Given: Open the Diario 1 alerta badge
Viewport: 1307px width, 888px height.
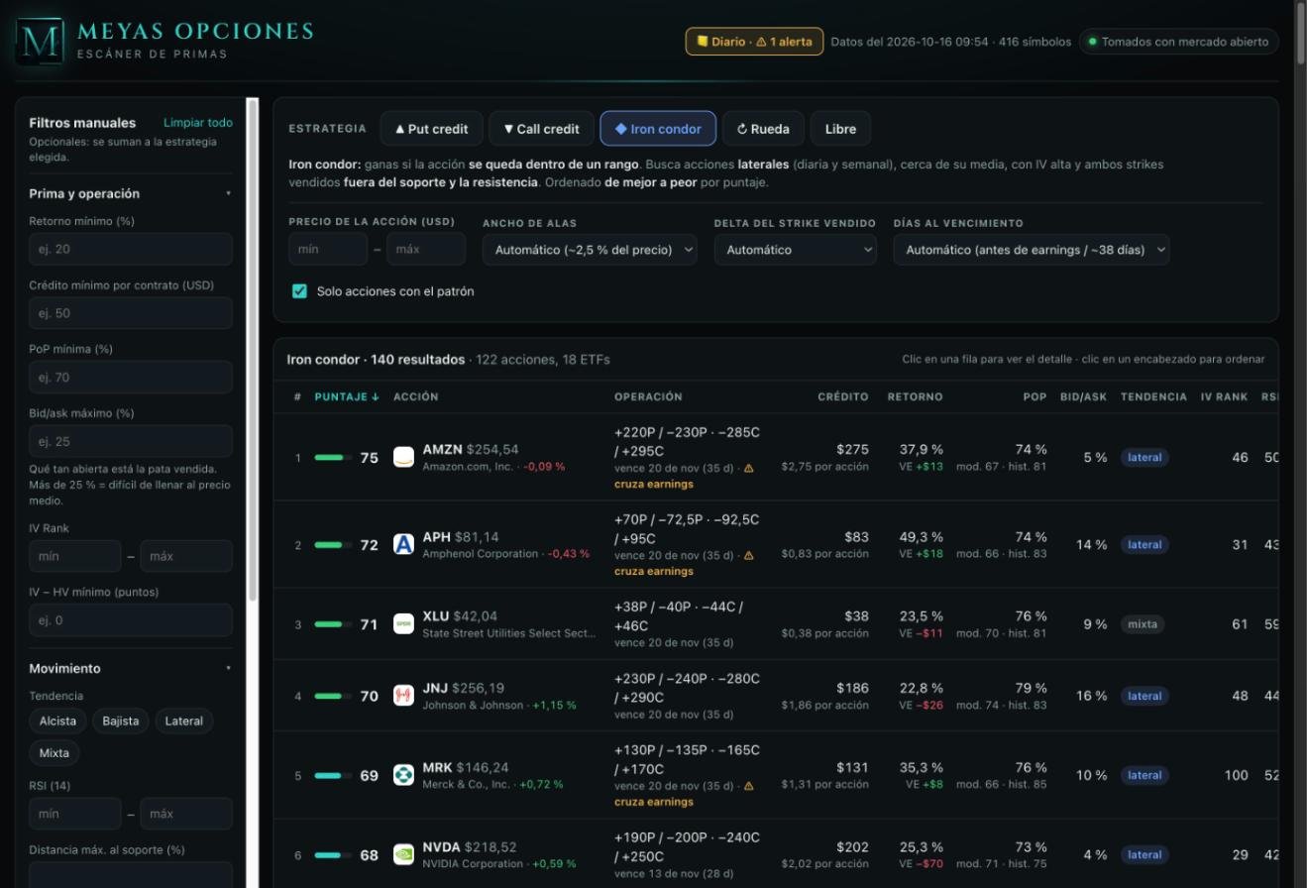Looking at the screenshot, I should (x=754, y=42).
